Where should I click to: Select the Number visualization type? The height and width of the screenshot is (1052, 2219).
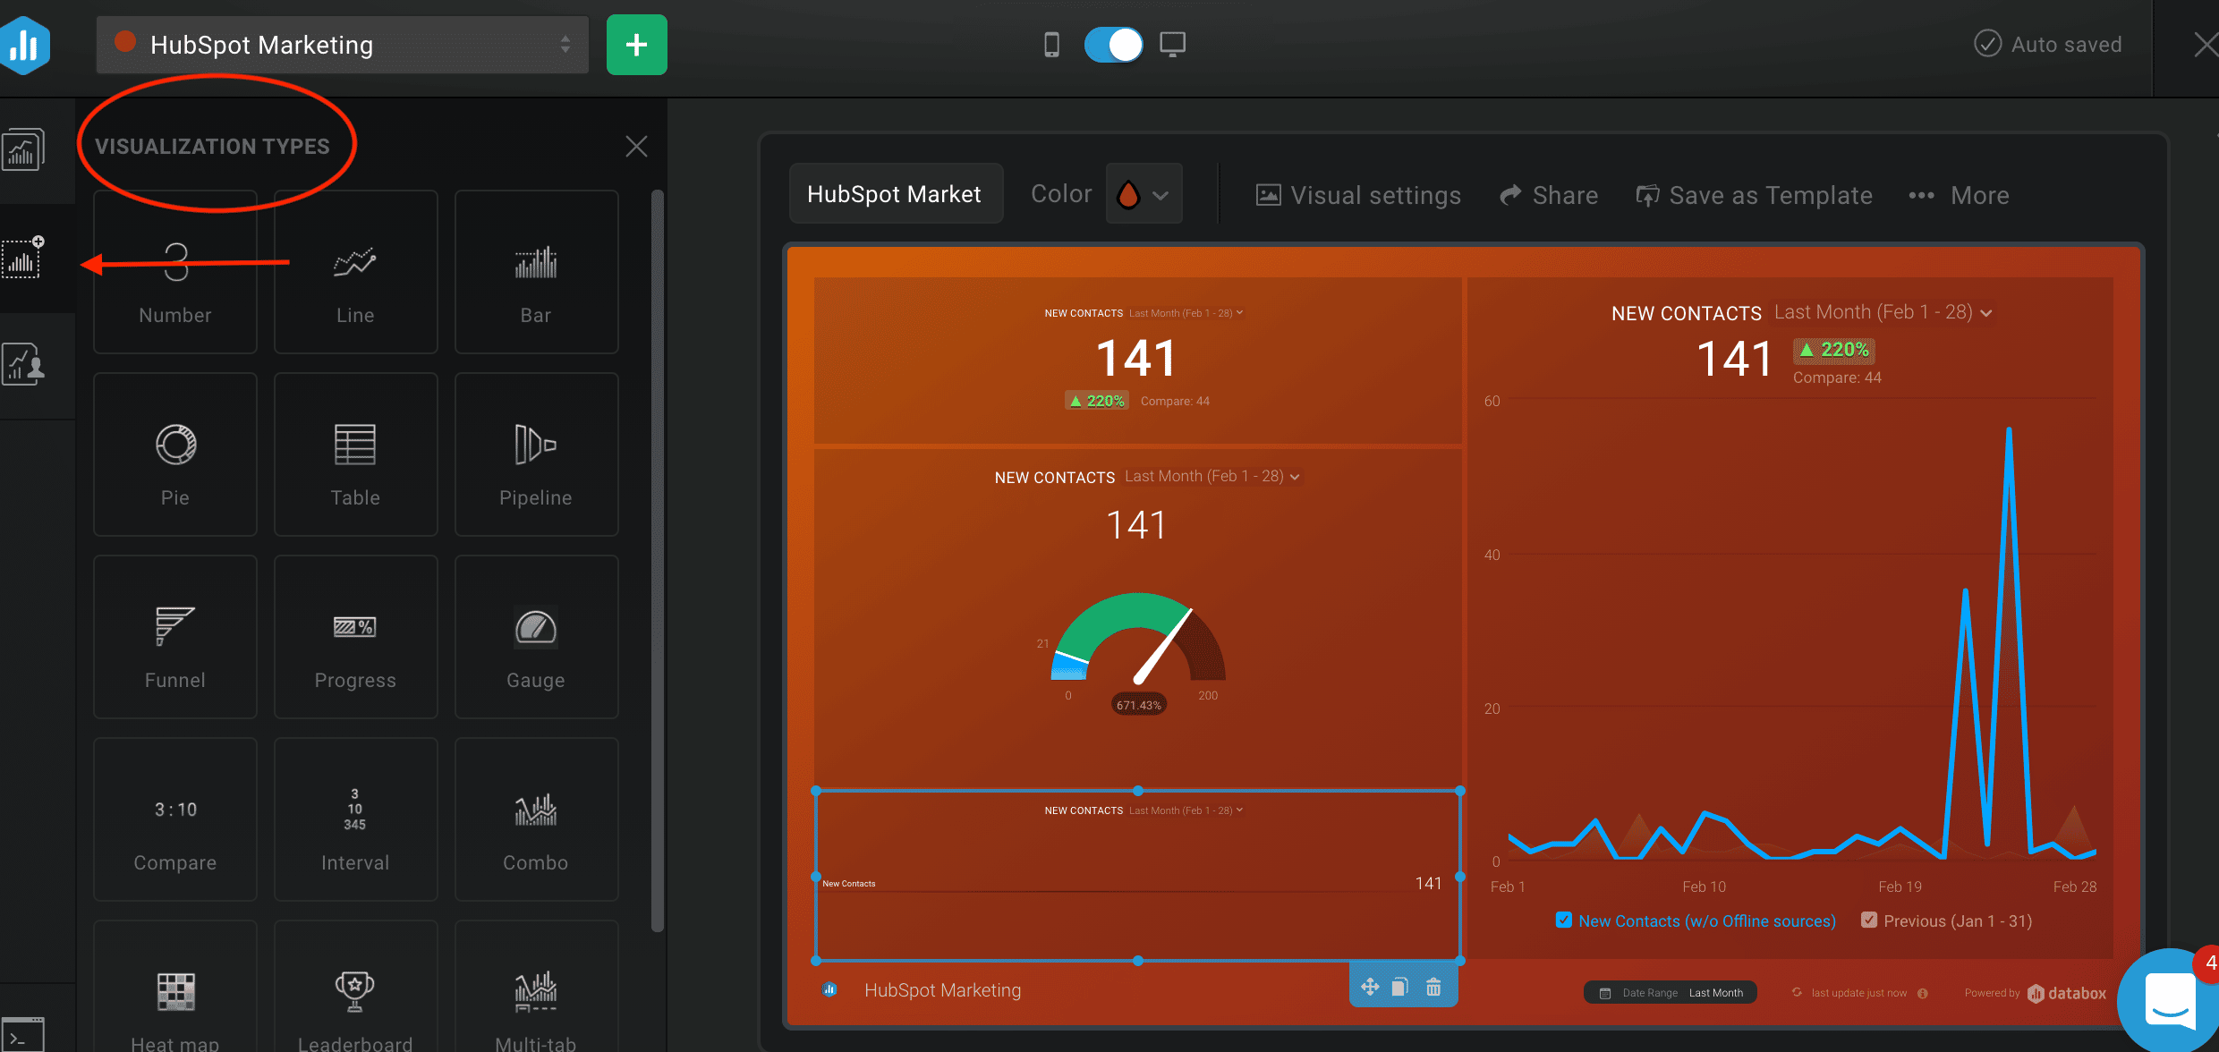175,272
